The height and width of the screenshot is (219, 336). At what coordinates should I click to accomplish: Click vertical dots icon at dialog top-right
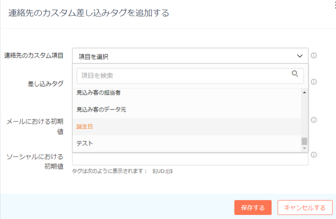click(334, 4)
